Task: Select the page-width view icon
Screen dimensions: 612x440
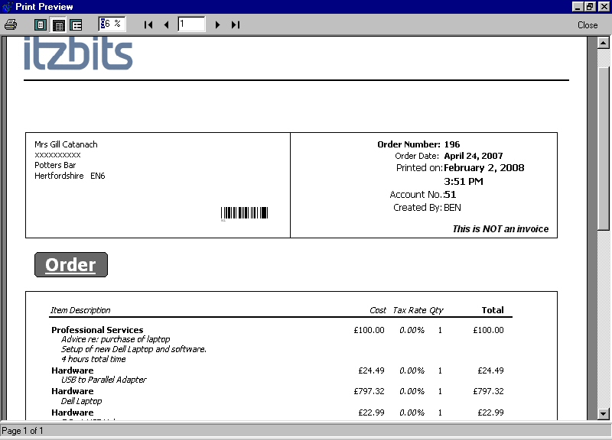Action: point(58,24)
